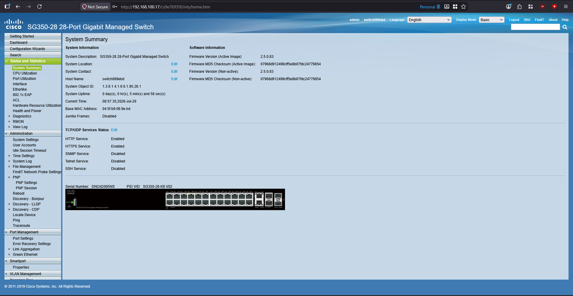Click the switch front panel image
573x296 pixels.
tap(175, 199)
